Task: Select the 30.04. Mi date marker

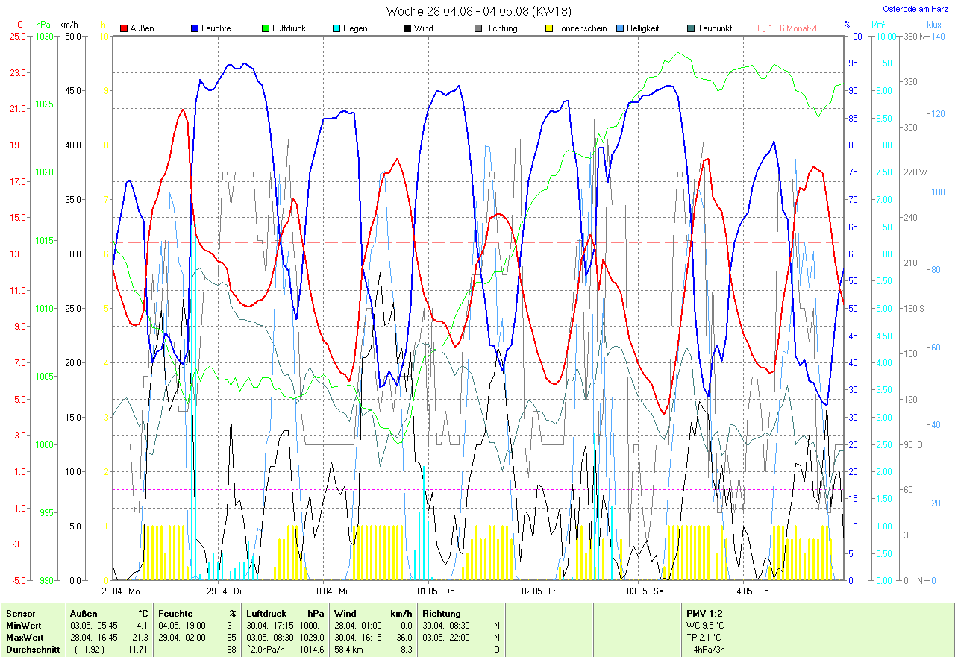Action: [330, 591]
